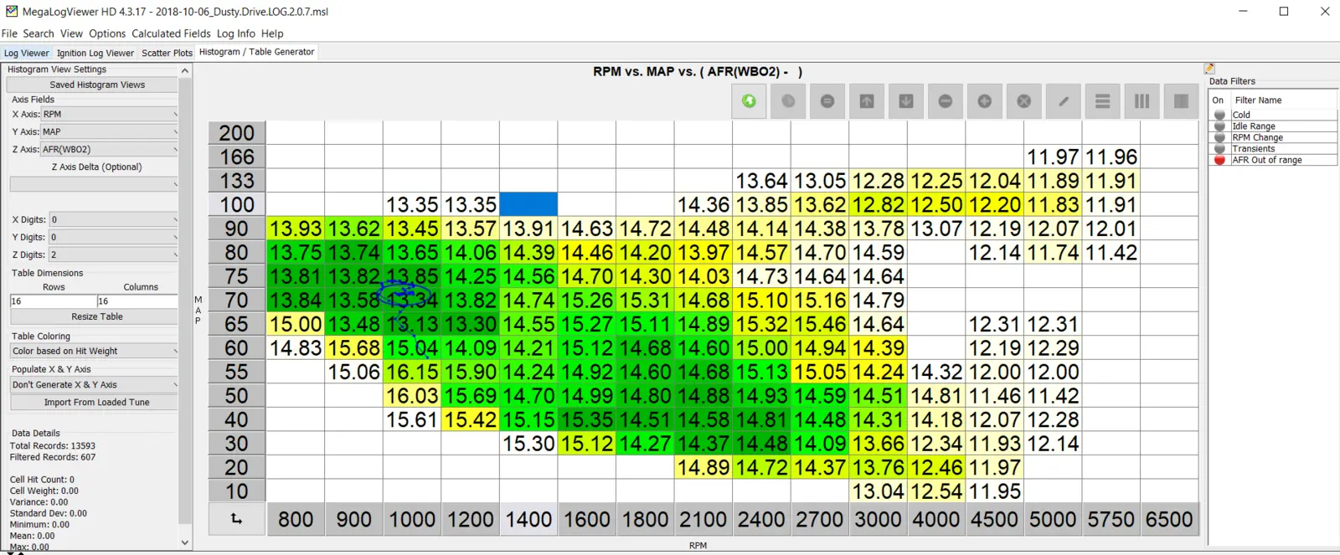The image size is (1340, 555).
Task: Open the Don't Generate X & Y Axis dropdown
Action: (x=94, y=385)
